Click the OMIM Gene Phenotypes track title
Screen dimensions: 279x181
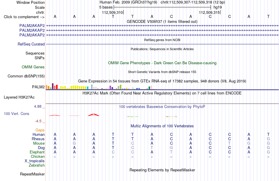pos(162,63)
